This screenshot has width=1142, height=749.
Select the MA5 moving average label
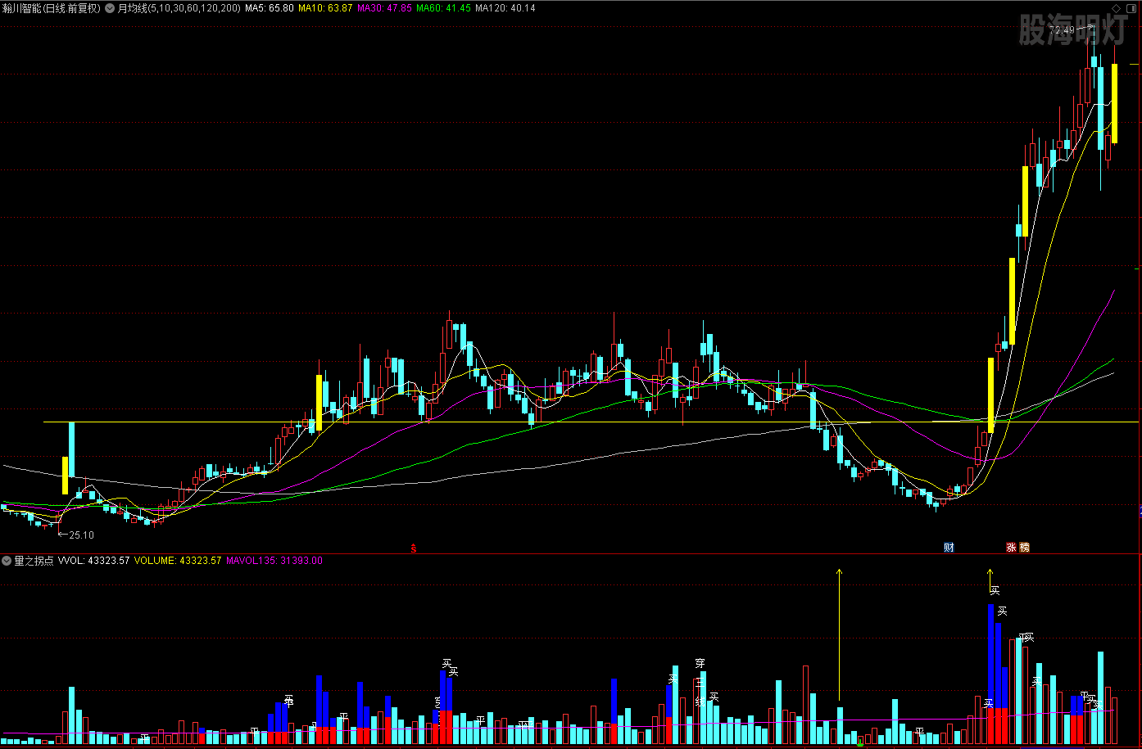270,8
